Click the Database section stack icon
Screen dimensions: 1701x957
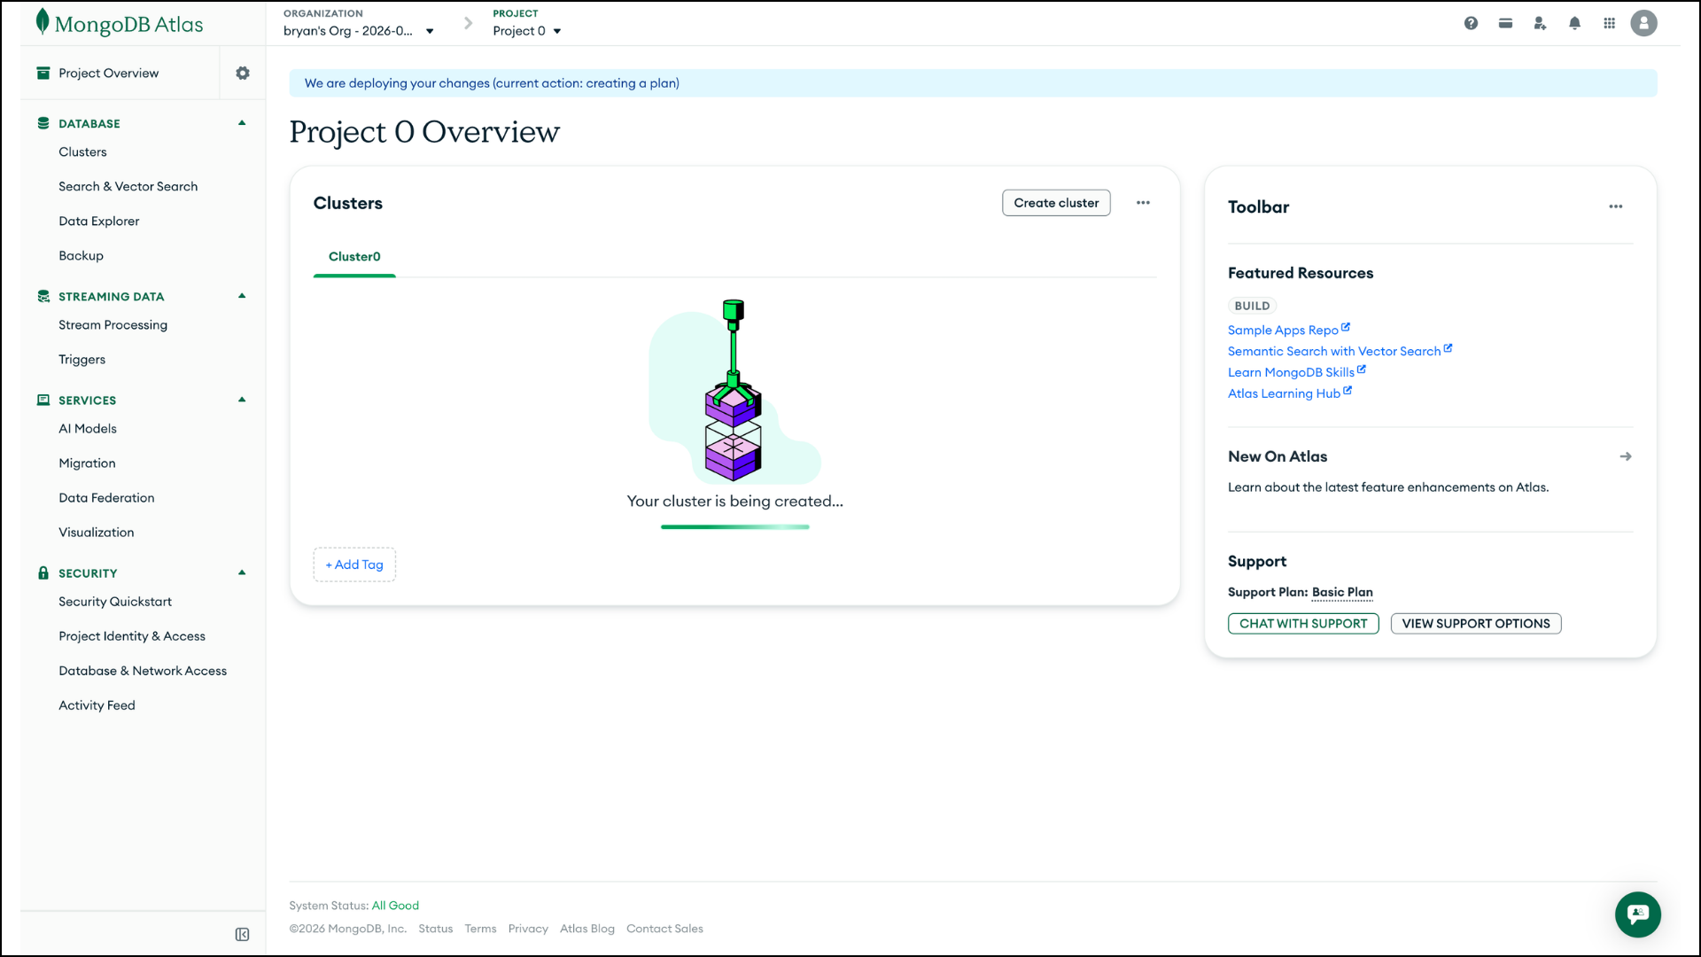43,123
